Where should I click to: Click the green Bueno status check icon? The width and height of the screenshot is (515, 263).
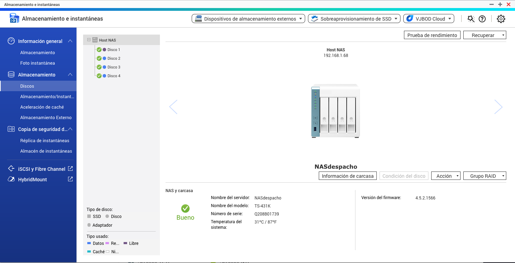click(x=185, y=209)
